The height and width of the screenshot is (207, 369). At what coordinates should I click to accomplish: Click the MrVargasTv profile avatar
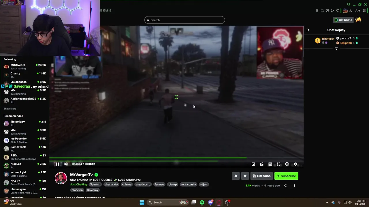61,178
